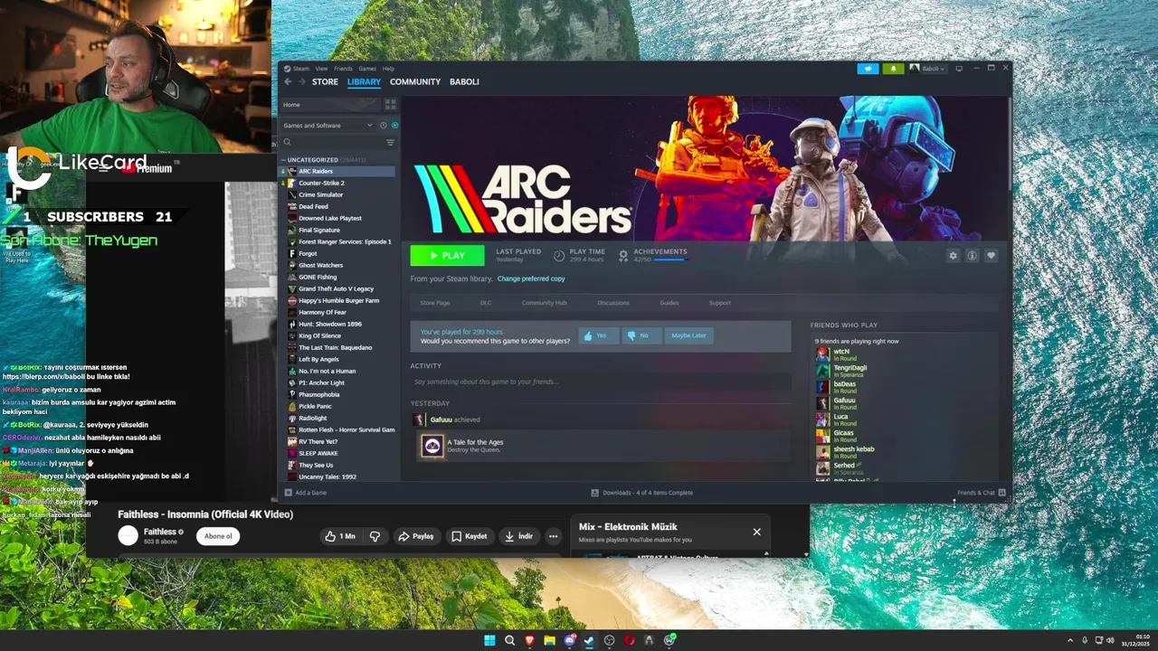Viewport: 1158px width, 651px height.
Task: Click the recent activity clock sort icon
Action: (384, 126)
